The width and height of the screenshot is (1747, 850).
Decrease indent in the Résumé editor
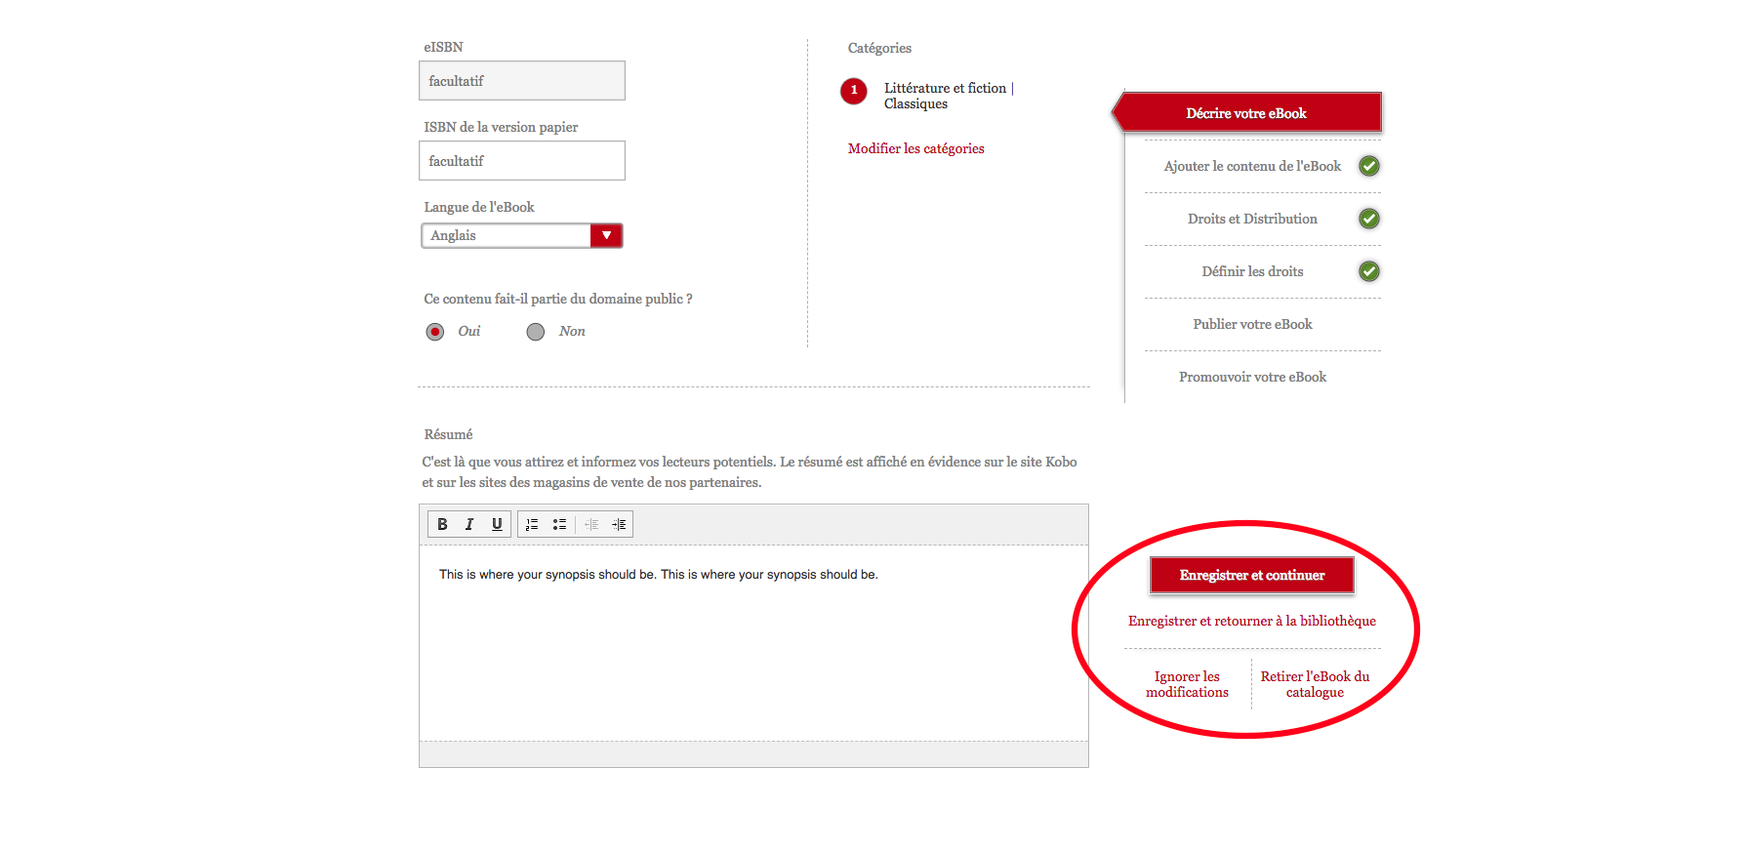click(x=591, y=524)
